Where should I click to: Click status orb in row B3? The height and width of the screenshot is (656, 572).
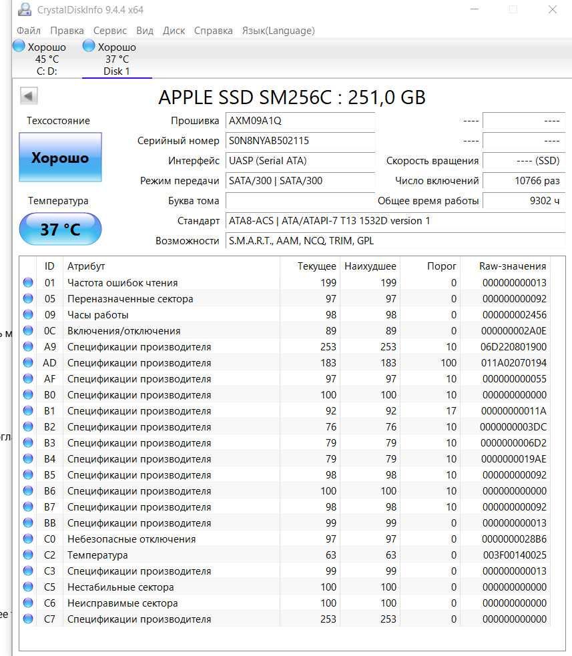click(28, 442)
